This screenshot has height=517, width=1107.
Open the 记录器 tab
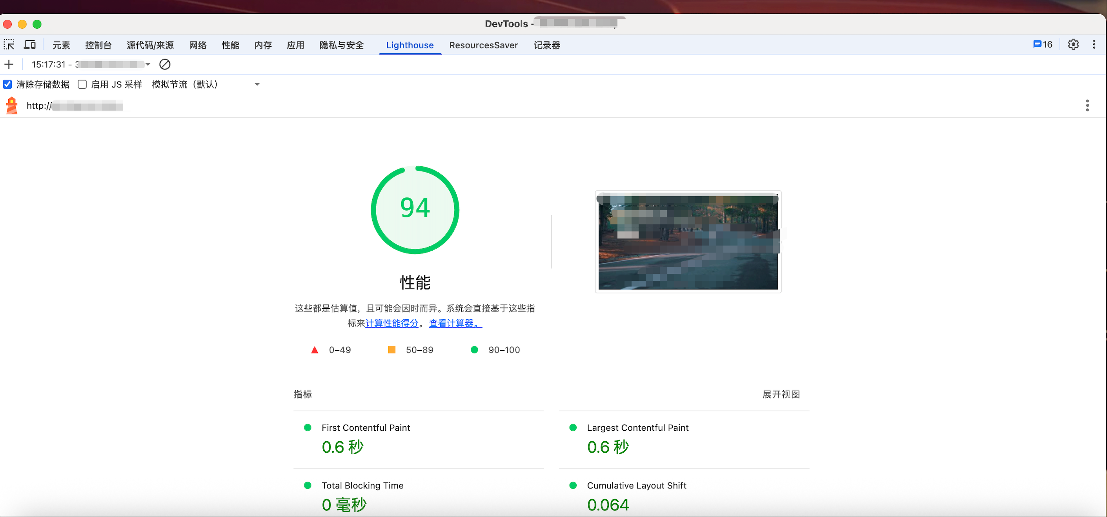coord(547,45)
